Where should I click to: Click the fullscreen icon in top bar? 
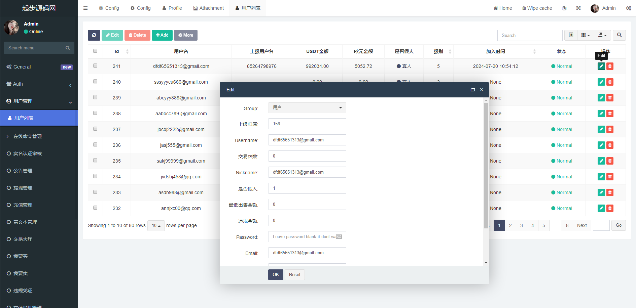pos(578,8)
